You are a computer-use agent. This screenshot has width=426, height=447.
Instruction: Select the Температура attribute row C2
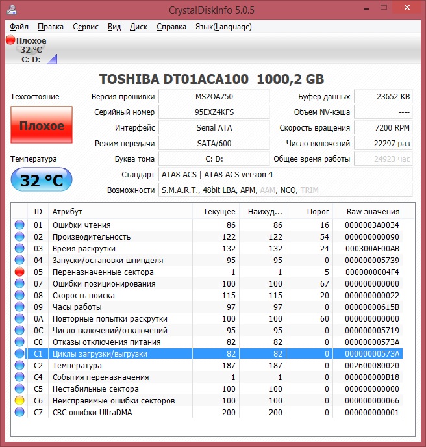coord(207,365)
